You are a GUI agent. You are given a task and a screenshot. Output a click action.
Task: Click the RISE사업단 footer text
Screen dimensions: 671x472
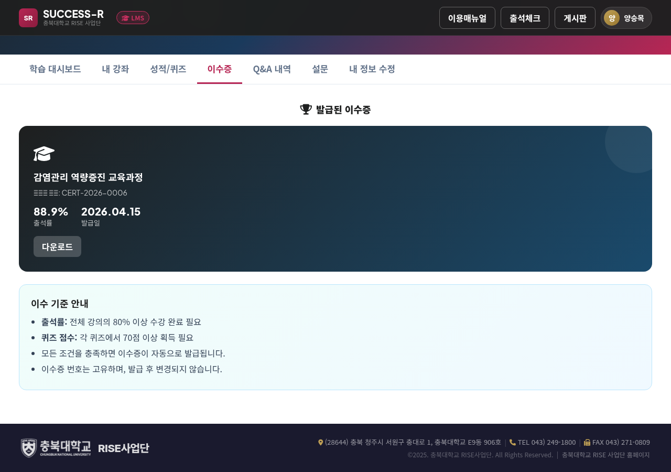tap(124, 448)
